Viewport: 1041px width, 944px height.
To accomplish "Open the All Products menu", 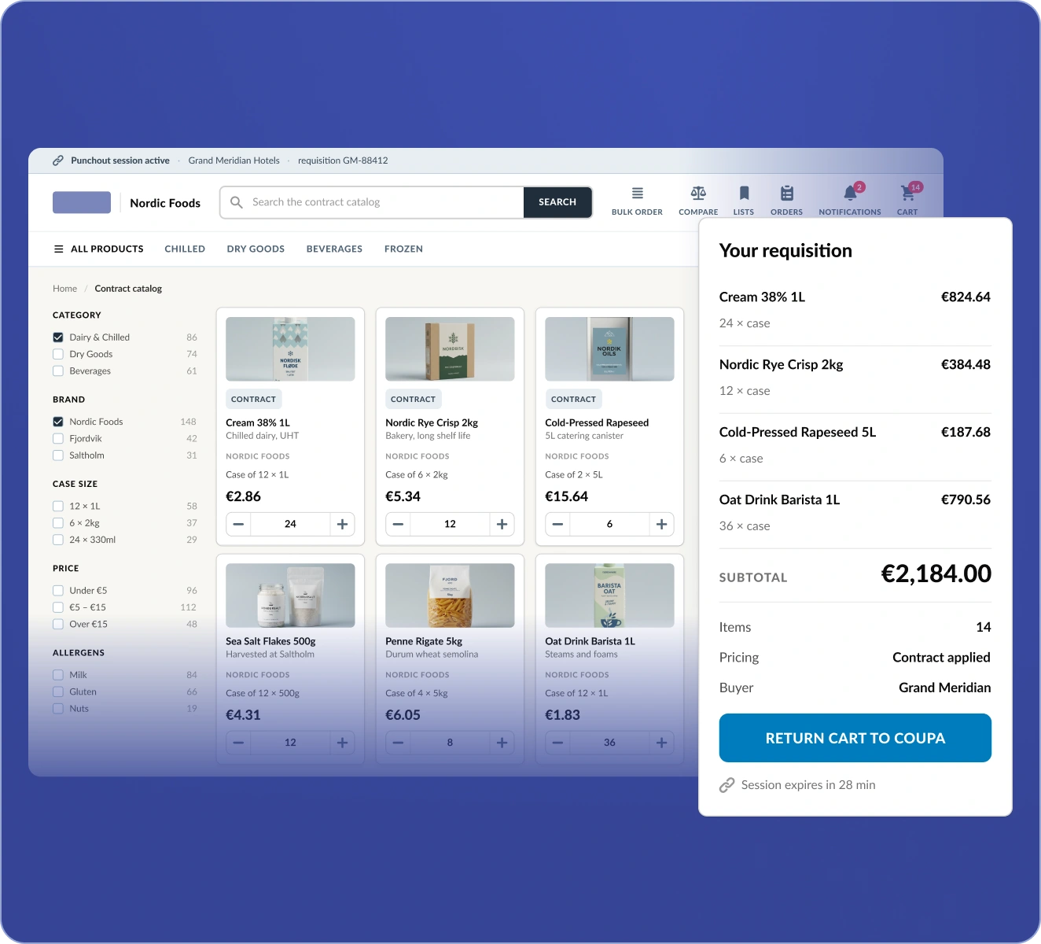I will click(x=98, y=249).
